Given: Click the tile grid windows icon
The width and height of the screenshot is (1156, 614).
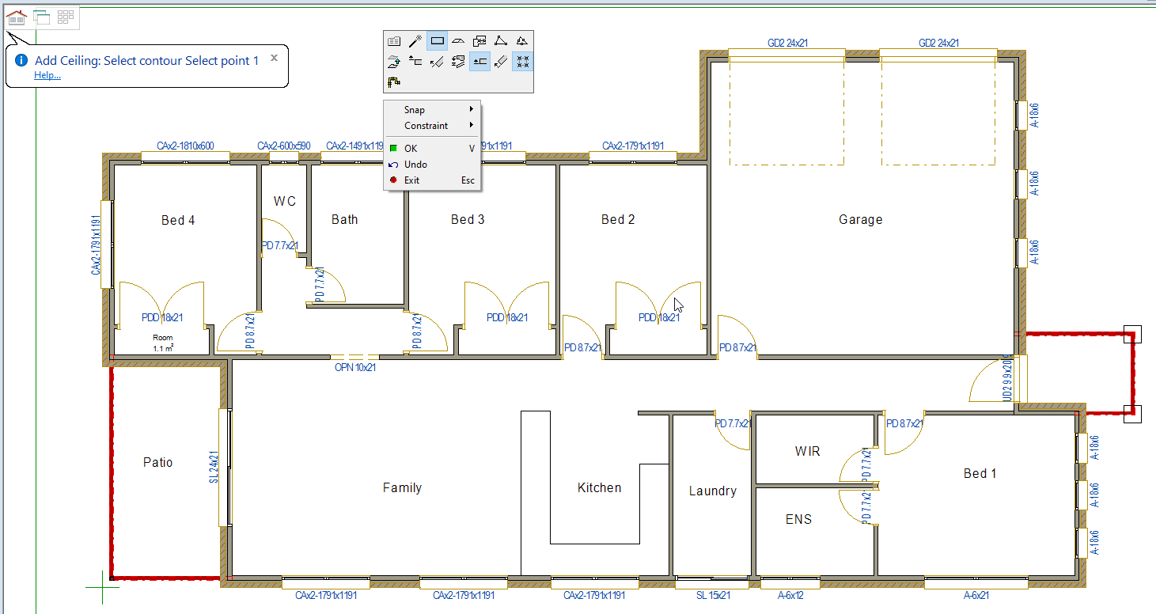Looking at the screenshot, I should tap(66, 17).
